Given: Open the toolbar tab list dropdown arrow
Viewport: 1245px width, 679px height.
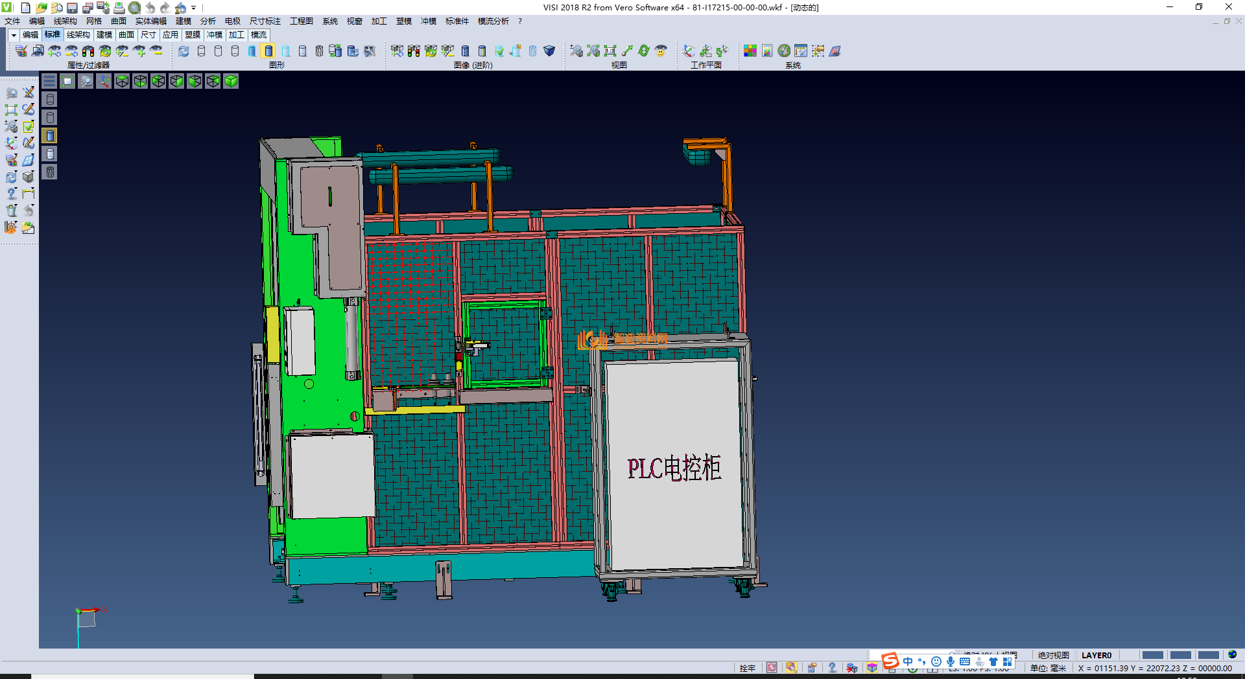Looking at the screenshot, I should tap(13, 35).
